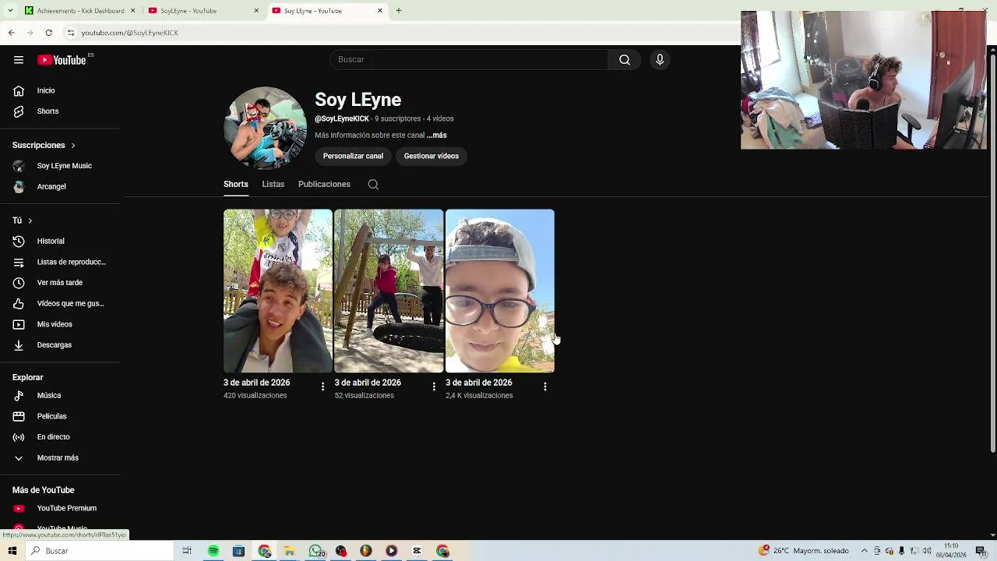Screen dimensions: 997x561
Task: Select the Shorts channel tab
Action: [x=236, y=185]
